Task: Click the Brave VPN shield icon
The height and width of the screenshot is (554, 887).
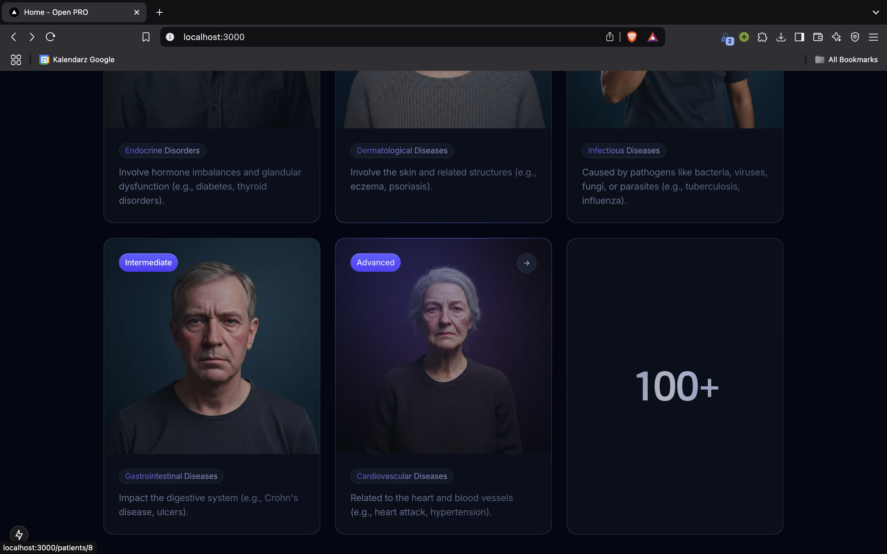Action: (855, 37)
